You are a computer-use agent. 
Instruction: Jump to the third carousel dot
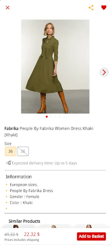55,117
